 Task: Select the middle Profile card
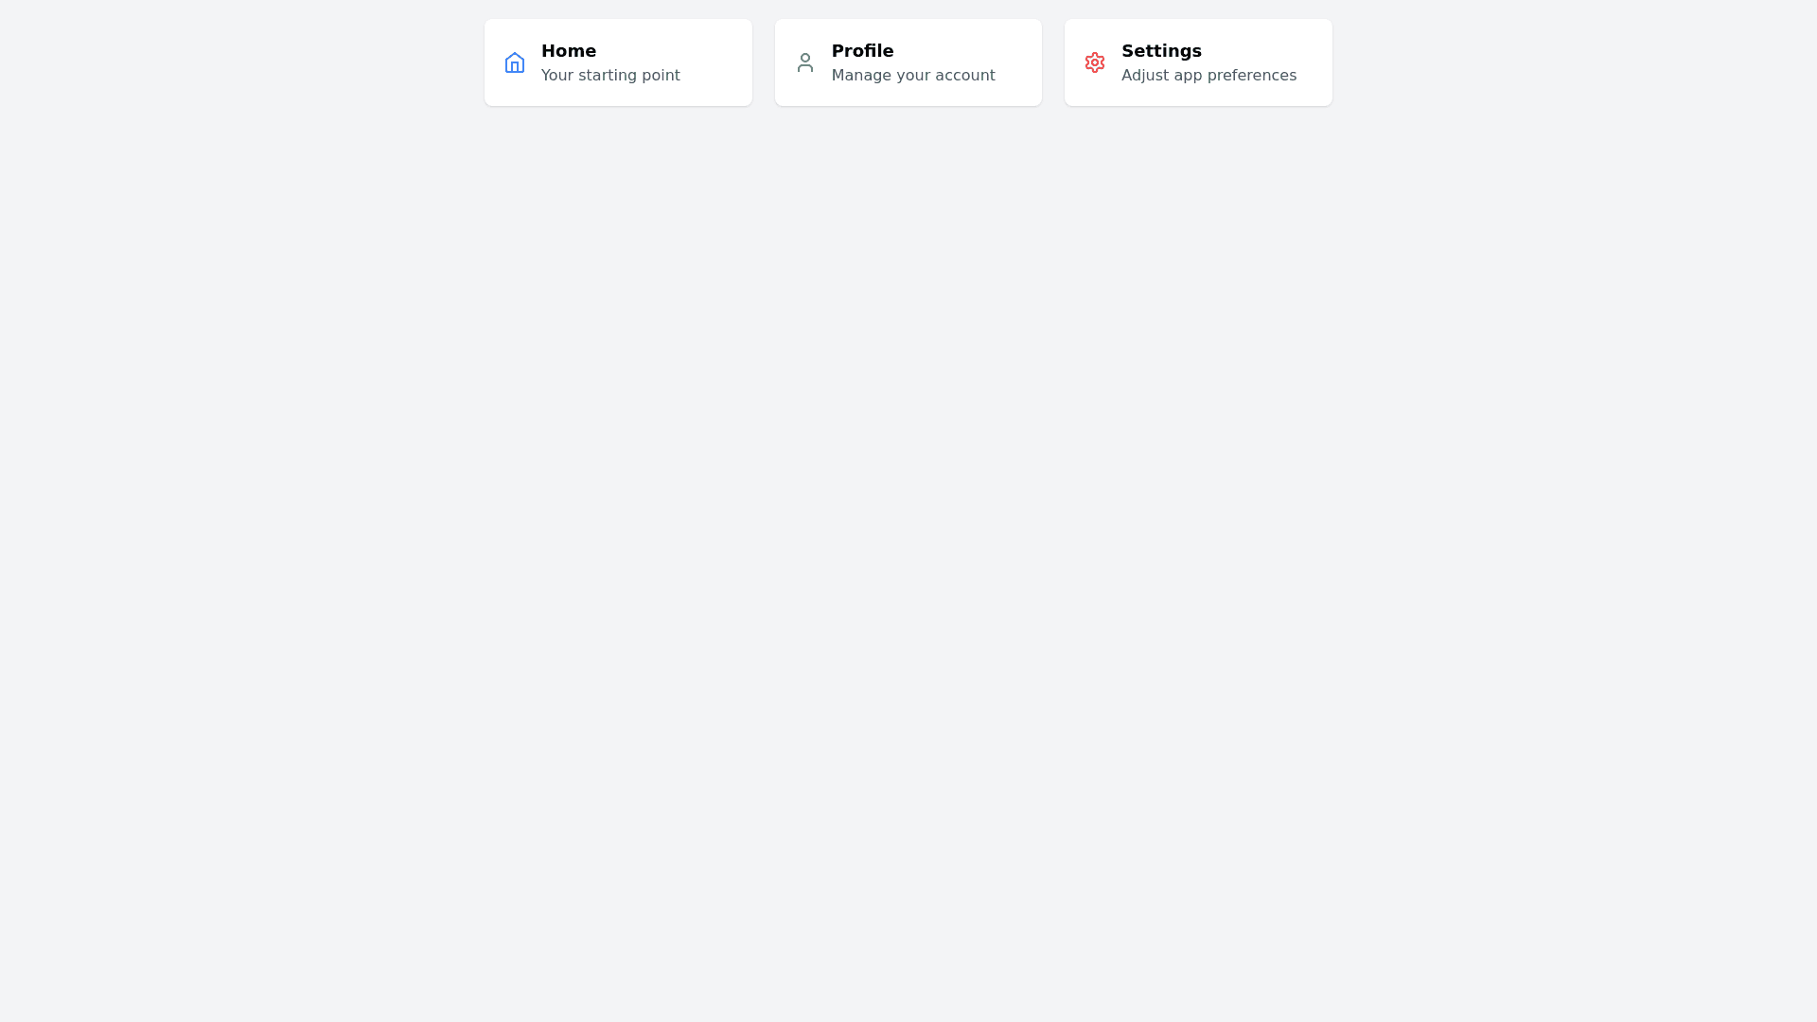click(908, 62)
